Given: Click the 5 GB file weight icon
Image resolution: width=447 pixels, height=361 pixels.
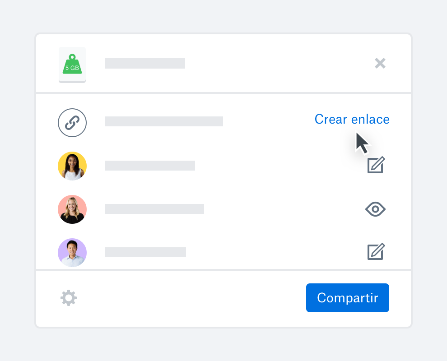Looking at the screenshot, I should click(x=72, y=65).
